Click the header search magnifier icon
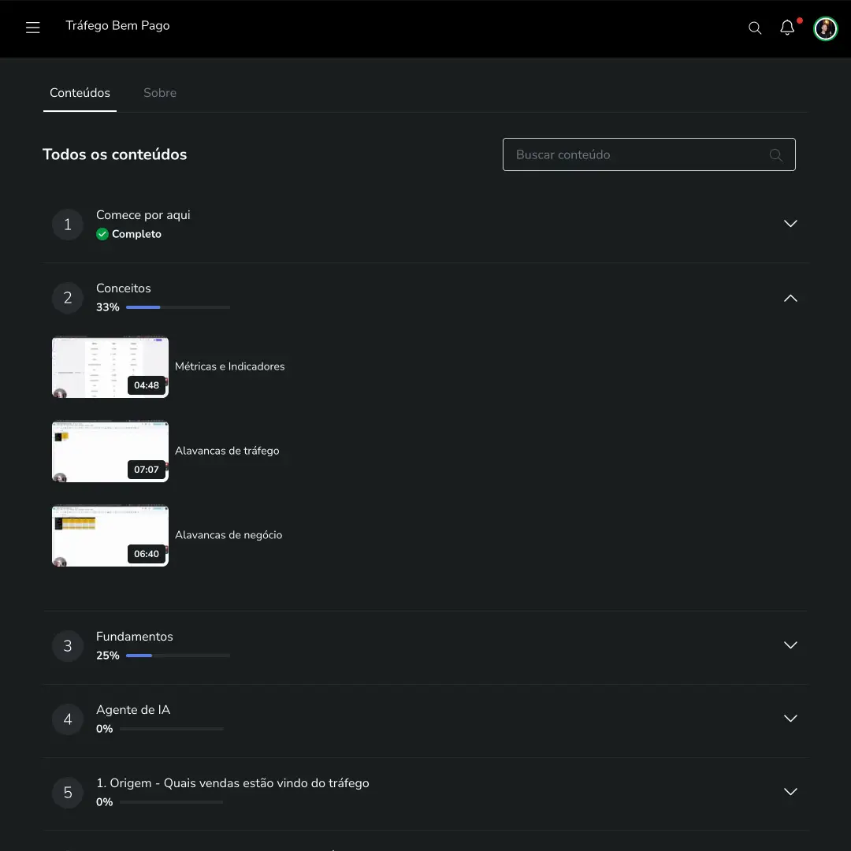851x851 pixels. pos(754,28)
